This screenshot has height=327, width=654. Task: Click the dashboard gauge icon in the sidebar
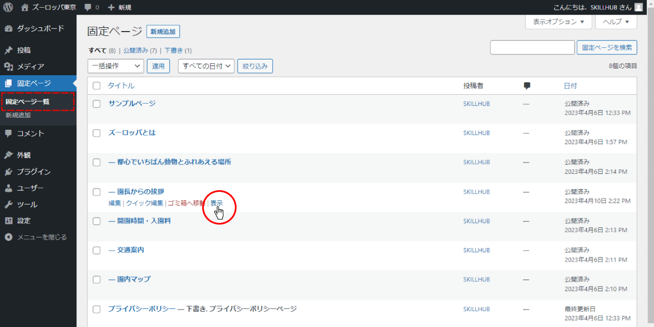8,28
